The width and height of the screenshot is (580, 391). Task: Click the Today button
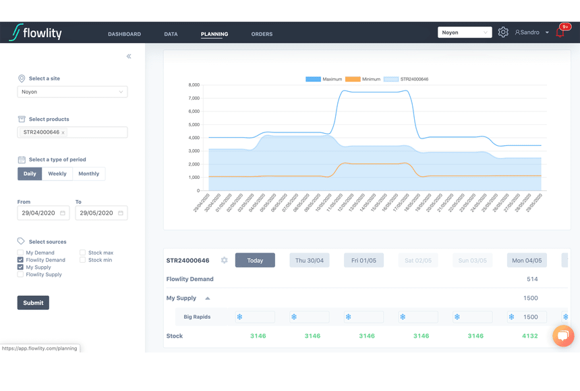[x=255, y=260]
